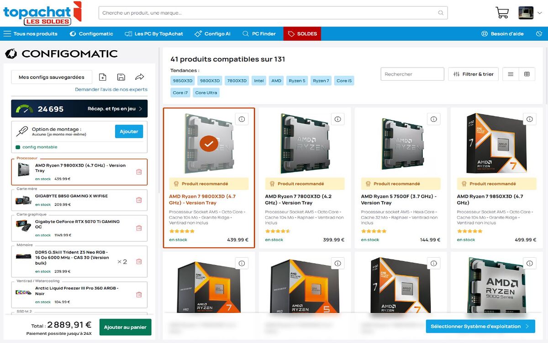Viewport: 548px width, 343px height.
Task: Open Mes configs sauvegardées
Action: (52, 77)
